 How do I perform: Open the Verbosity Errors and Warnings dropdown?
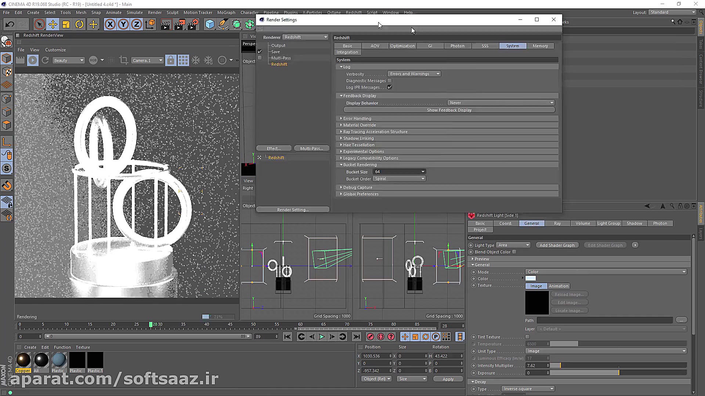pyautogui.click(x=414, y=74)
